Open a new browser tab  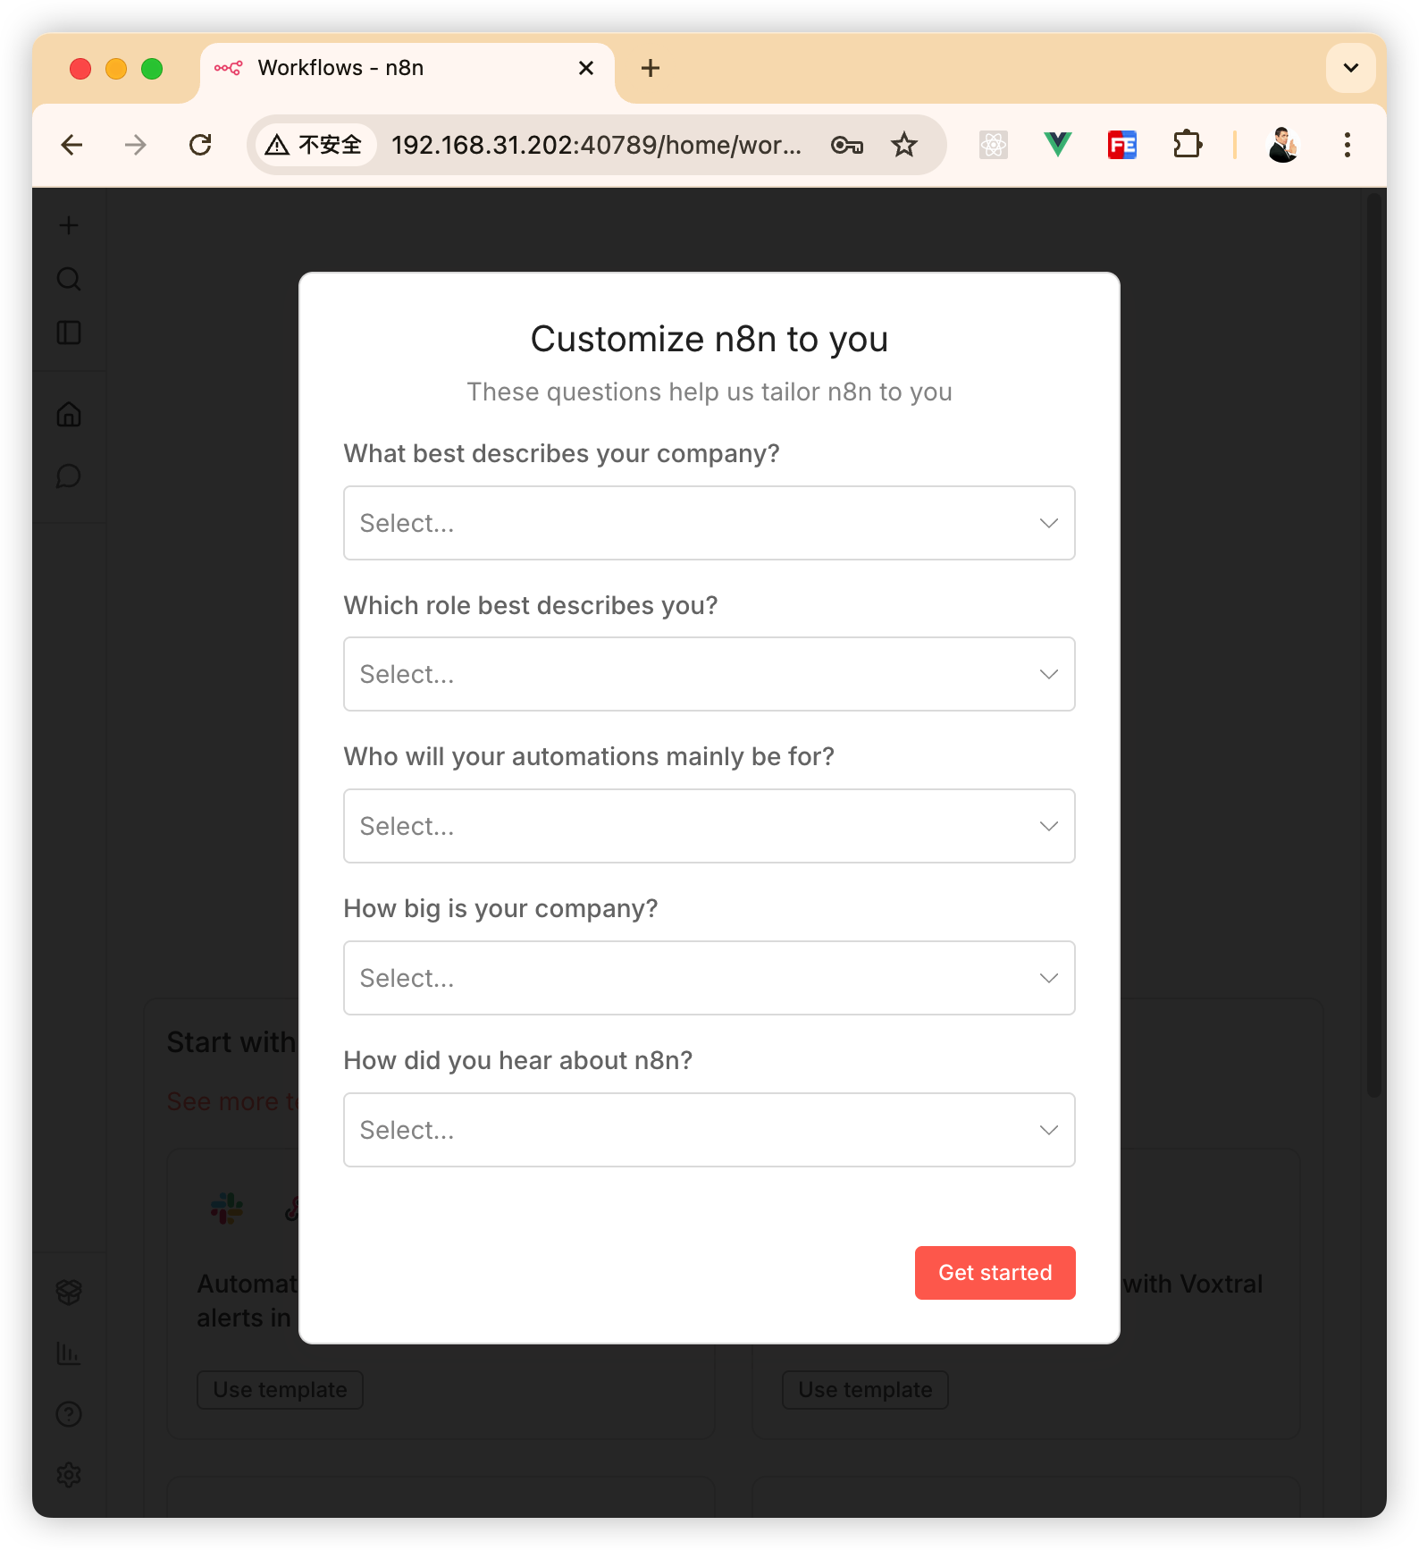click(651, 69)
